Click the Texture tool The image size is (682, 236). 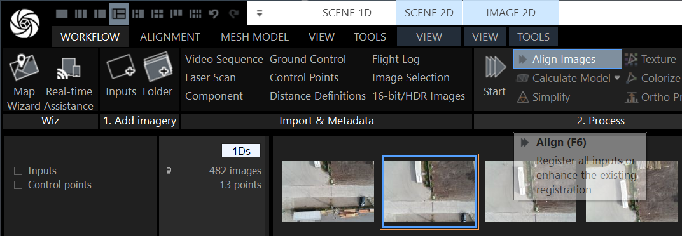pos(651,59)
